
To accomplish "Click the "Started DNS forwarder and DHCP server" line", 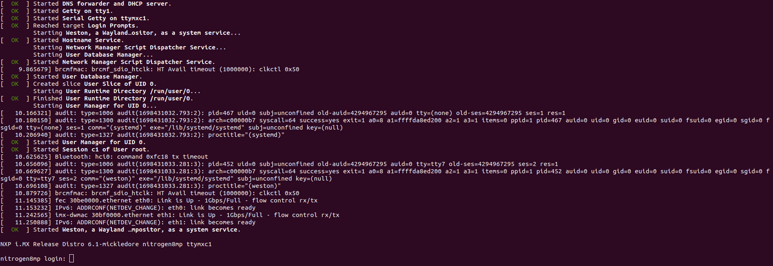I will coord(102,4).
